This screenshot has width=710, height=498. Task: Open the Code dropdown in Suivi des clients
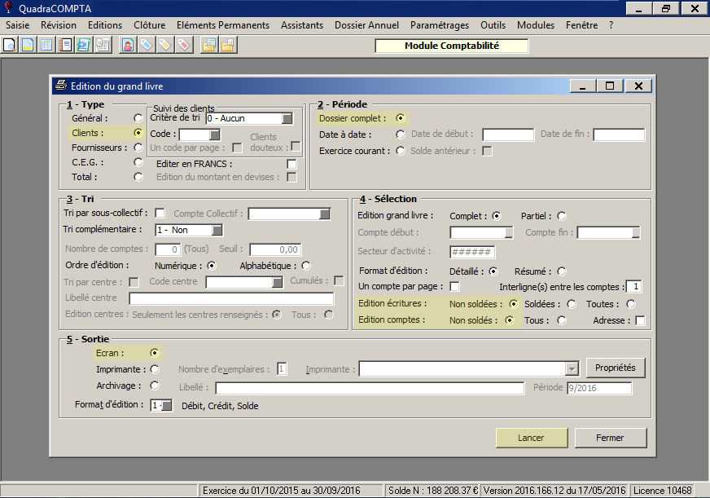[x=215, y=134]
